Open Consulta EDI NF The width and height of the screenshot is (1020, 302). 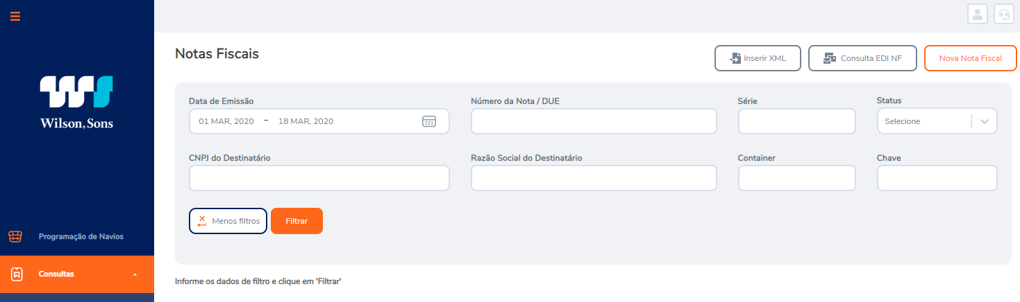(862, 58)
